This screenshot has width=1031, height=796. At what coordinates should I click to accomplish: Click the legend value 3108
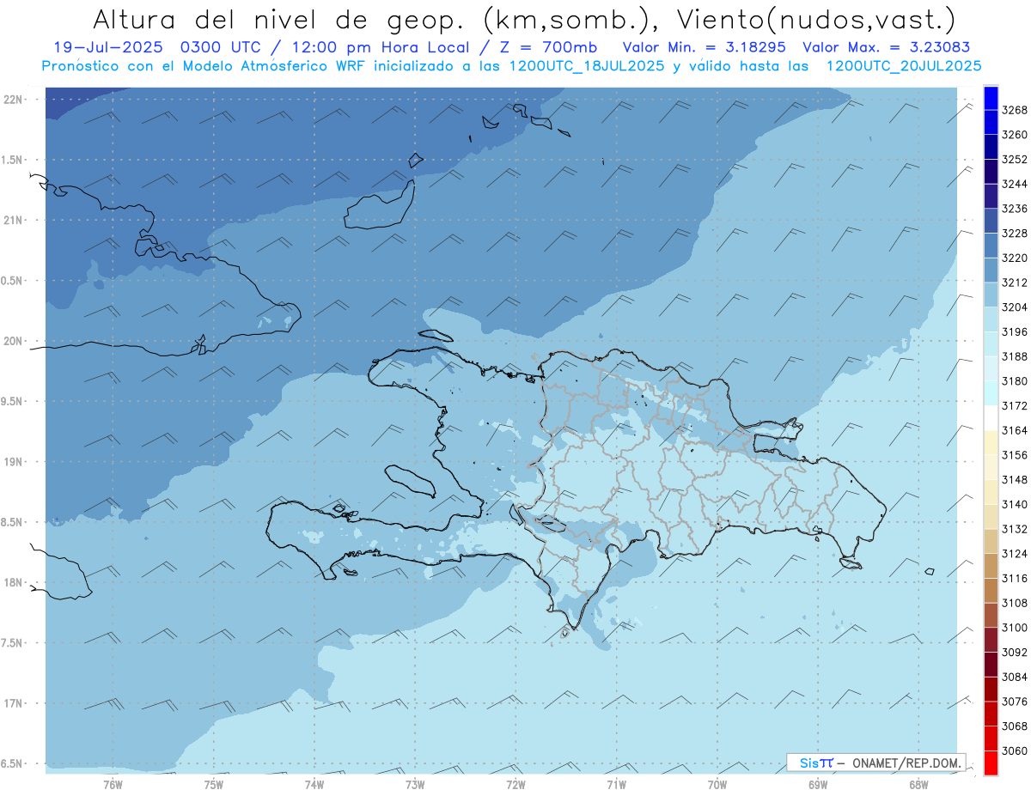click(1014, 603)
